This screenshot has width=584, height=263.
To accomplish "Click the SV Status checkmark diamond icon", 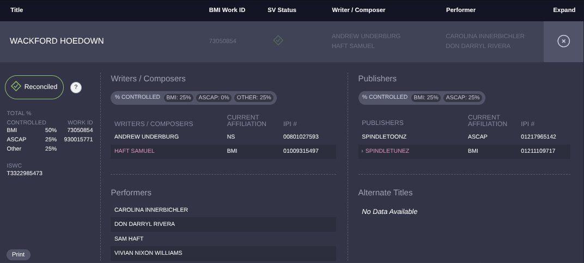I will pyautogui.click(x=278, y=40).
